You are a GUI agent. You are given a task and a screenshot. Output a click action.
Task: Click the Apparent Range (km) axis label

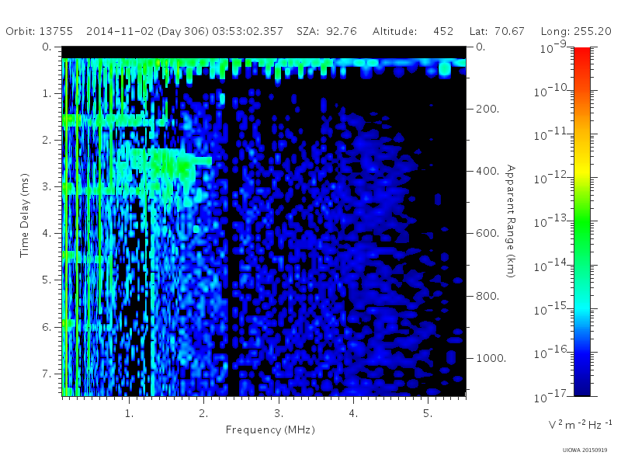(511, 221)
